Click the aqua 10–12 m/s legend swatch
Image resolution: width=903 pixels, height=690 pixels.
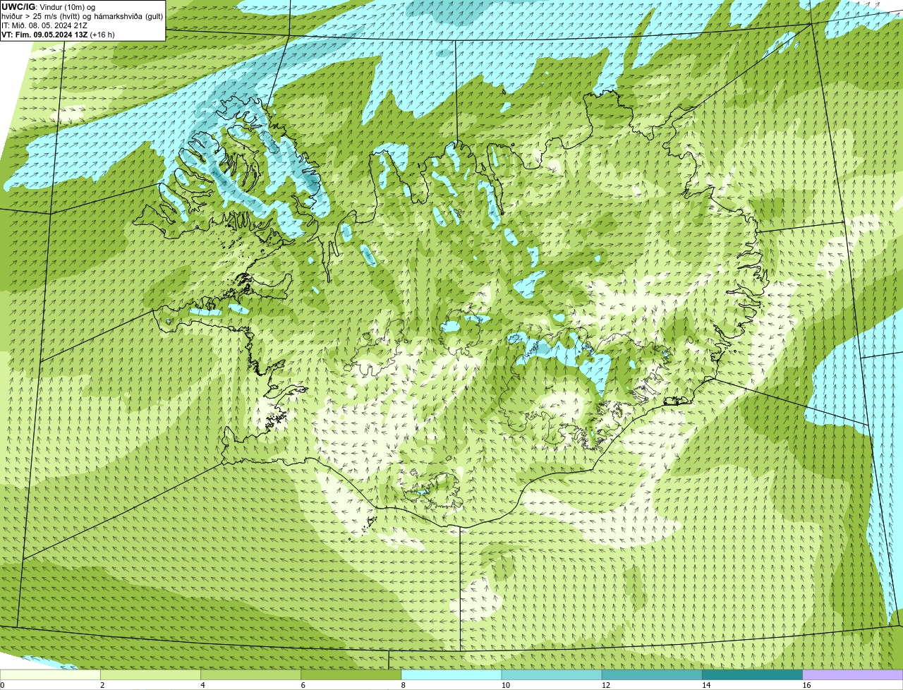(x=552, y=674)
